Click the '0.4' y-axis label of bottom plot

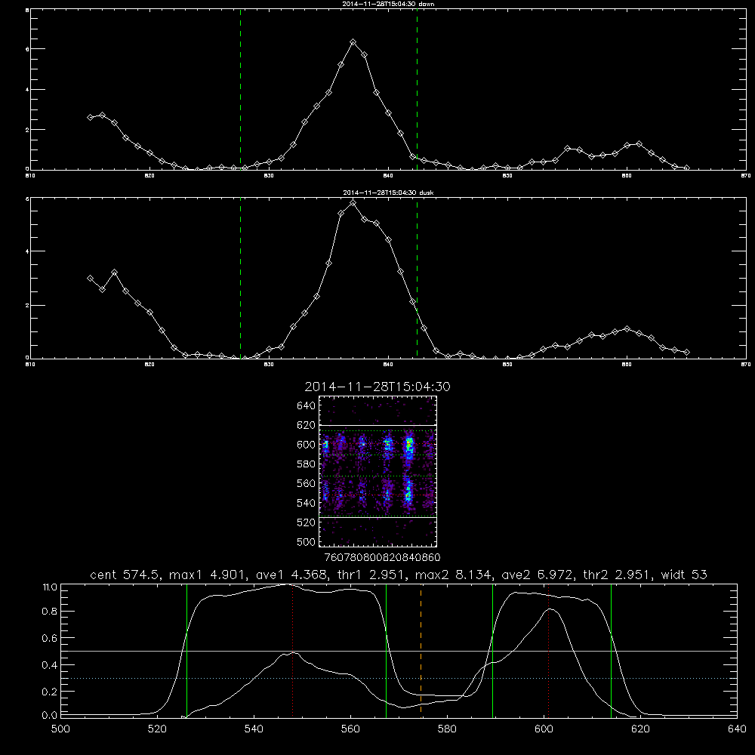[x=49, y=665]
